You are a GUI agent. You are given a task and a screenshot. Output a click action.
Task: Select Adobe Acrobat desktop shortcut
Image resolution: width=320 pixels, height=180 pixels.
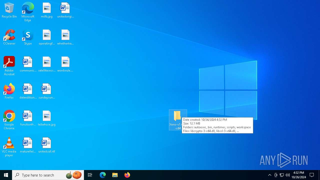(x=9, y=66)
